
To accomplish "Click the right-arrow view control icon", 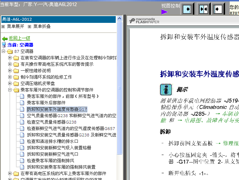I will point(187,9).
